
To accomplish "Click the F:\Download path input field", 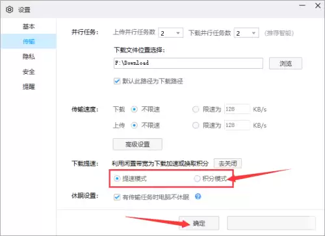I will (x=188, y=63).
